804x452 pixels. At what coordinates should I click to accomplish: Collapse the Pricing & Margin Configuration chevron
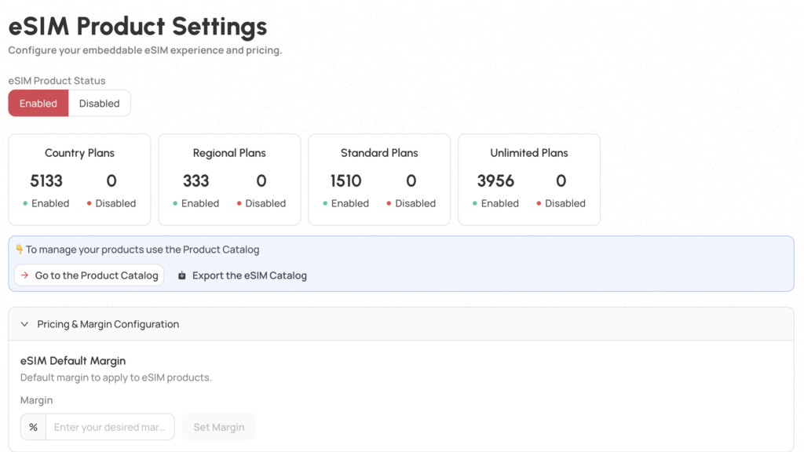24,324
